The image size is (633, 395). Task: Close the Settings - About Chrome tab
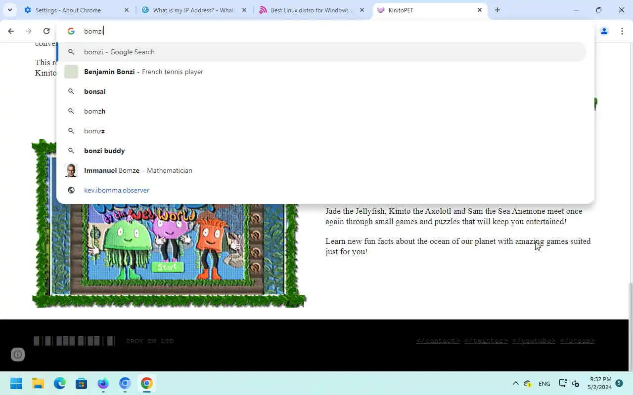click(127, 10)
